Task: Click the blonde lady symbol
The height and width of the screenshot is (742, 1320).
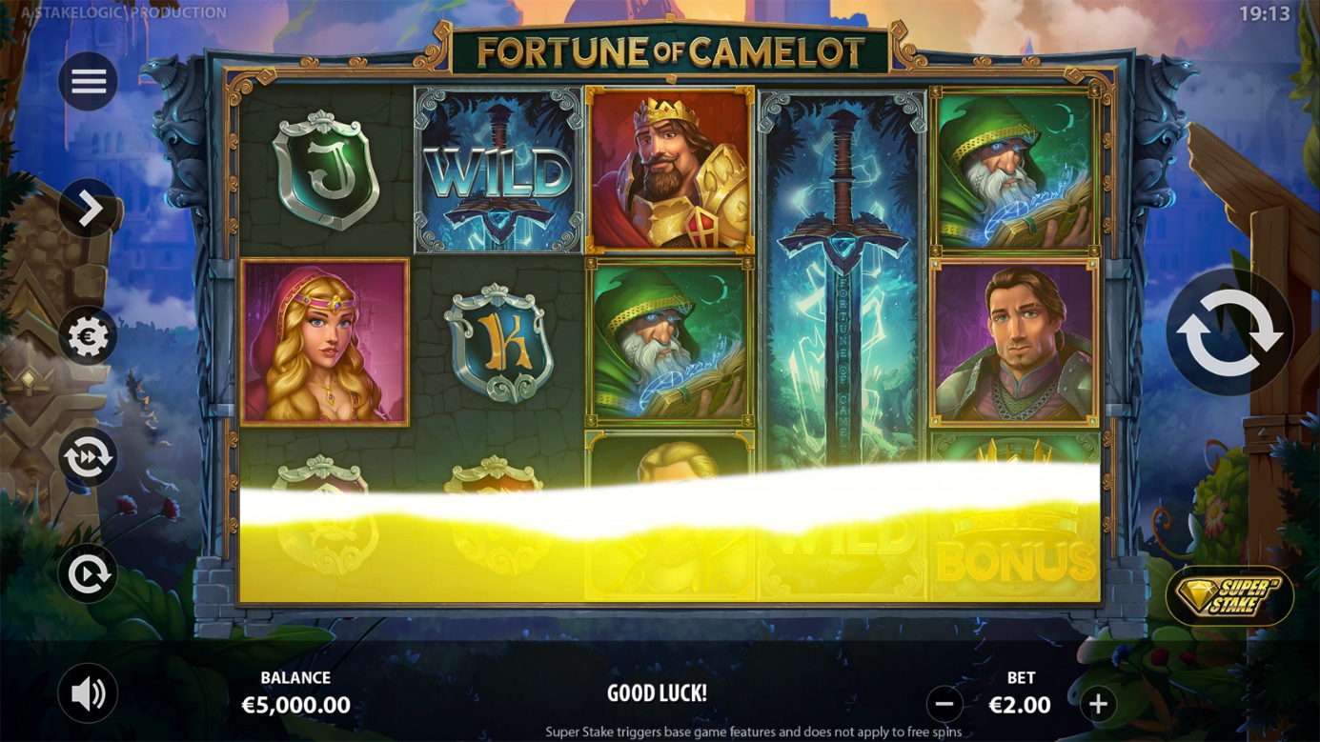Action: [325, 341]
